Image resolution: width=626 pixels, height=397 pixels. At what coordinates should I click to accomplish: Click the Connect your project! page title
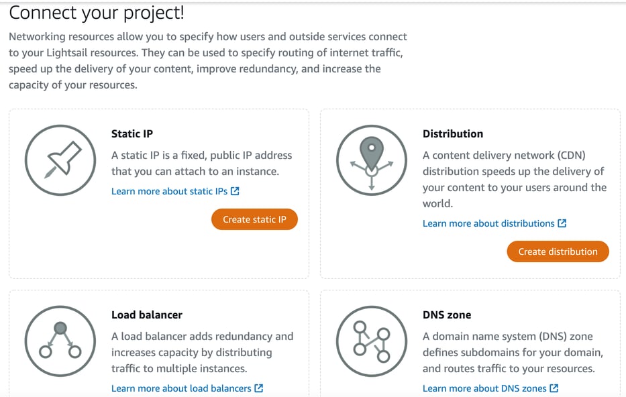click(97, 13)
